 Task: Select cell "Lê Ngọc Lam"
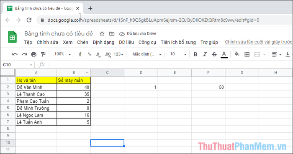pyautogui.click(x=36, y=115)
